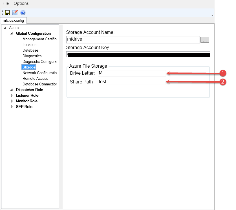Select the Remote Access tree item
Image resolution: width=236 pixels, height=210 pixels.
35,78
